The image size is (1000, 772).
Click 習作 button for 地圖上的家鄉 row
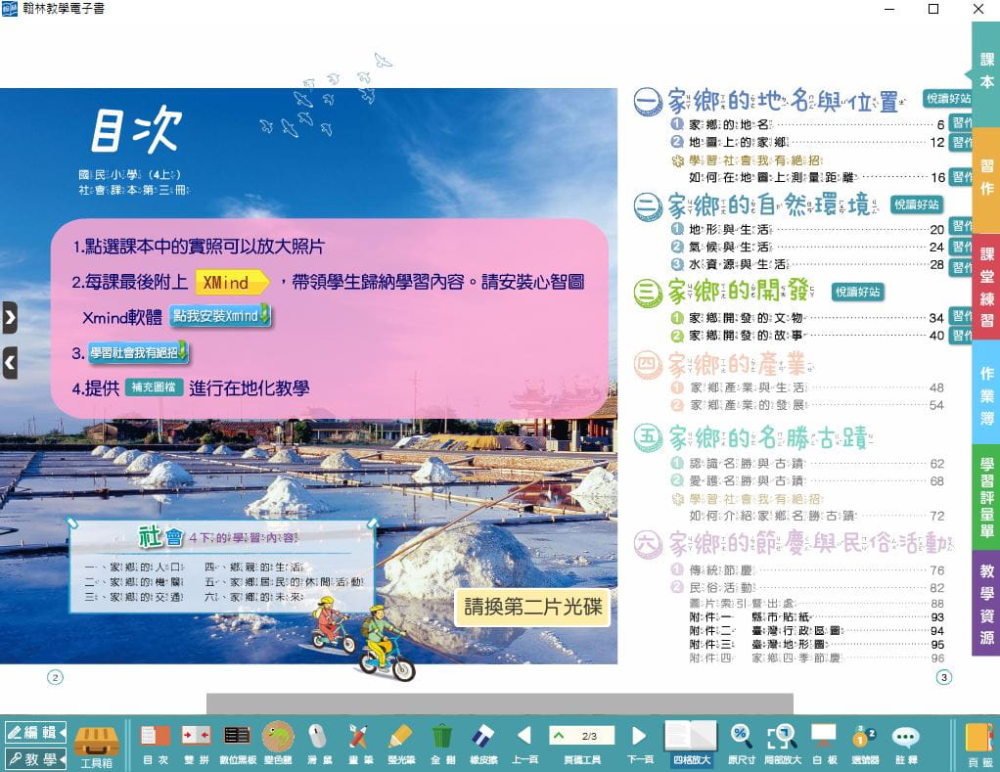pyautogui.click(x=961, y=142)
